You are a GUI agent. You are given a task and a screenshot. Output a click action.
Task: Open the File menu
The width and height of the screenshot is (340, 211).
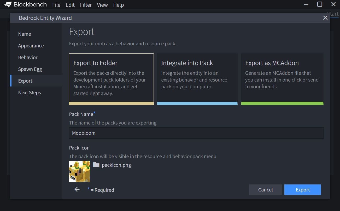(x=56, y=5)
